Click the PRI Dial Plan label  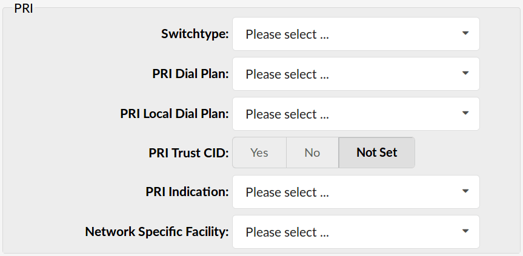[x=190, y=74]
